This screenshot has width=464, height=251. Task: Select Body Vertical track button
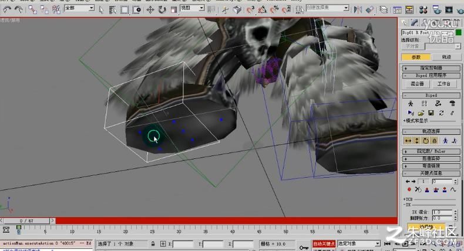[416, 141]
